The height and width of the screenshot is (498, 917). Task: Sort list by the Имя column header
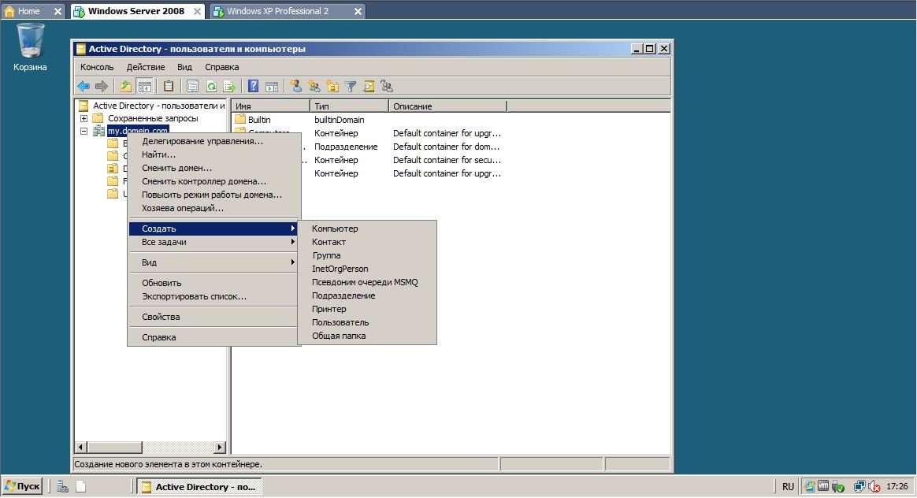271,106
